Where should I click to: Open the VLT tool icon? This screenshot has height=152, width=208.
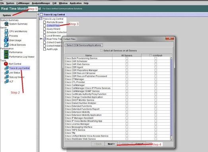coord(6,82)
